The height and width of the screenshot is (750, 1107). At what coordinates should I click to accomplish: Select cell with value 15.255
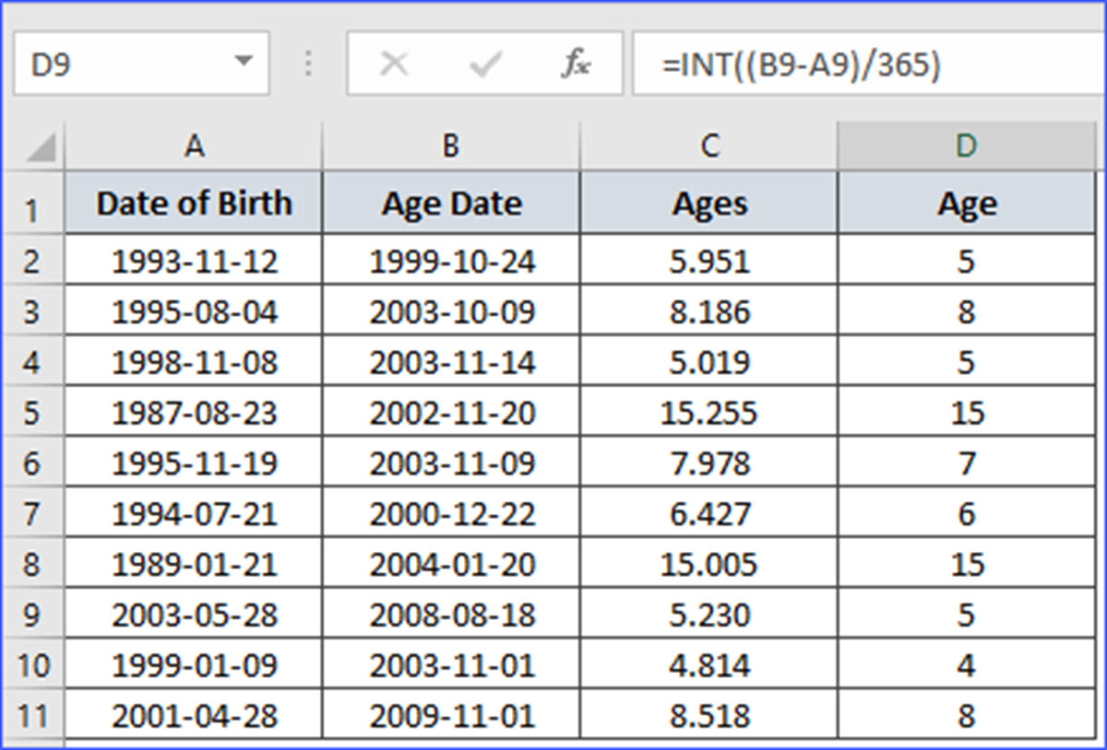(x=708, y=413)
